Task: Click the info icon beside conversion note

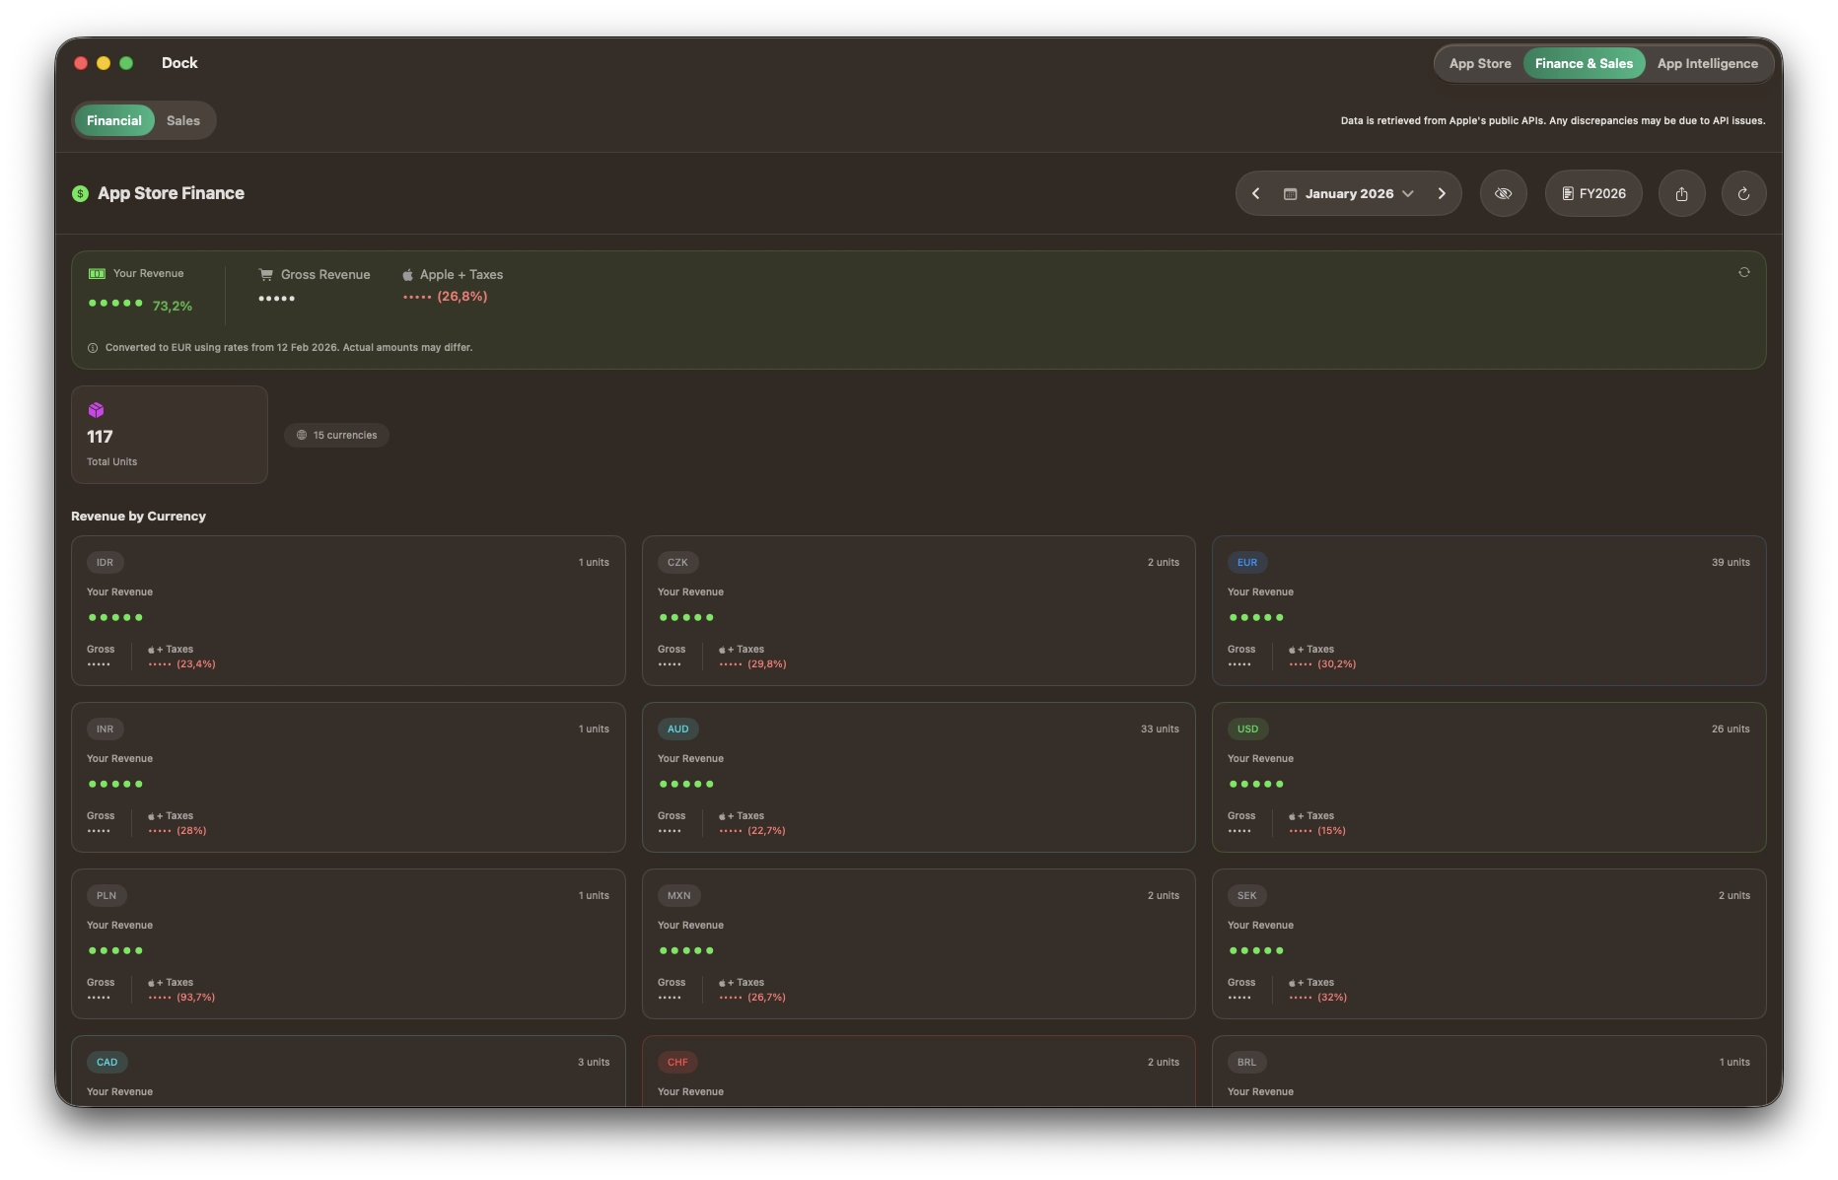Action: [x=93, y=348]
